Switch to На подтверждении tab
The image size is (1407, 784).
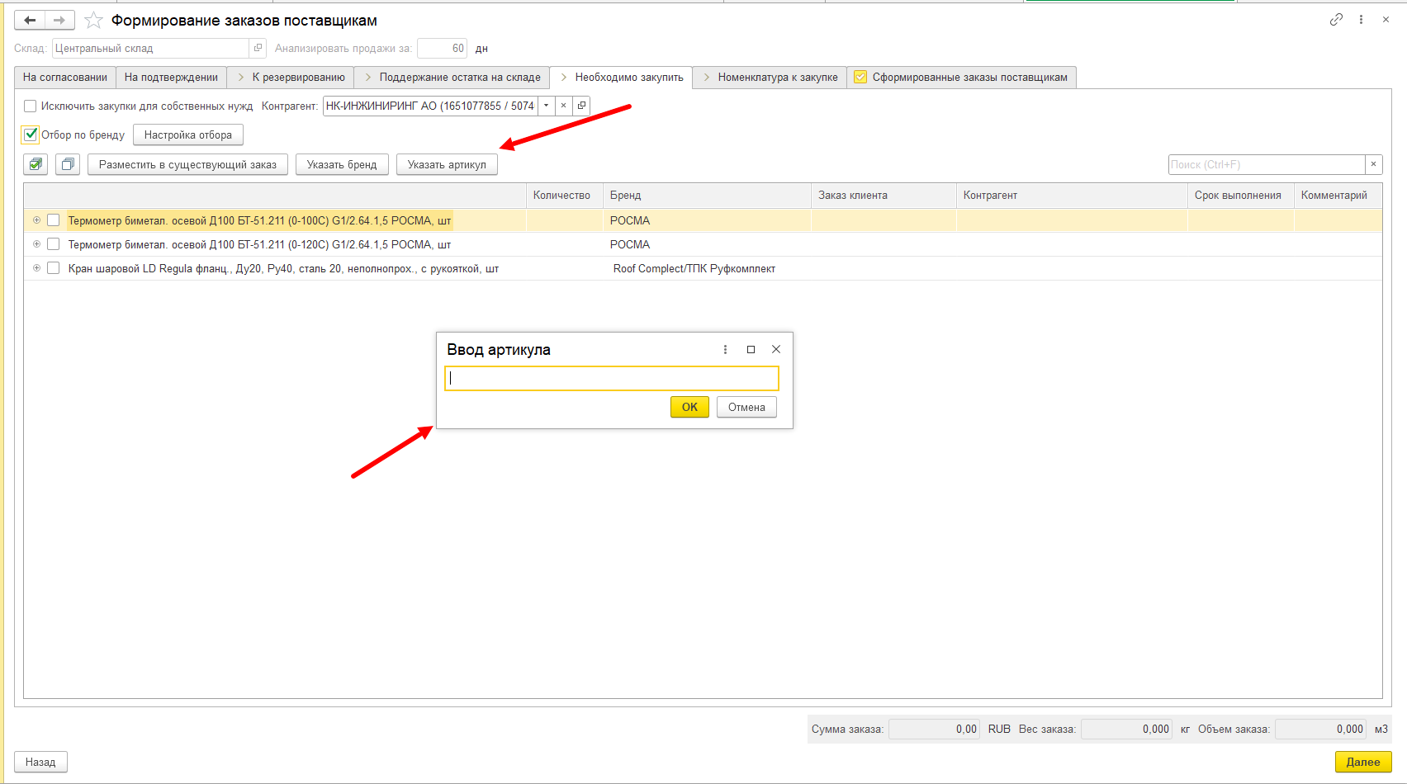(171, 77)
